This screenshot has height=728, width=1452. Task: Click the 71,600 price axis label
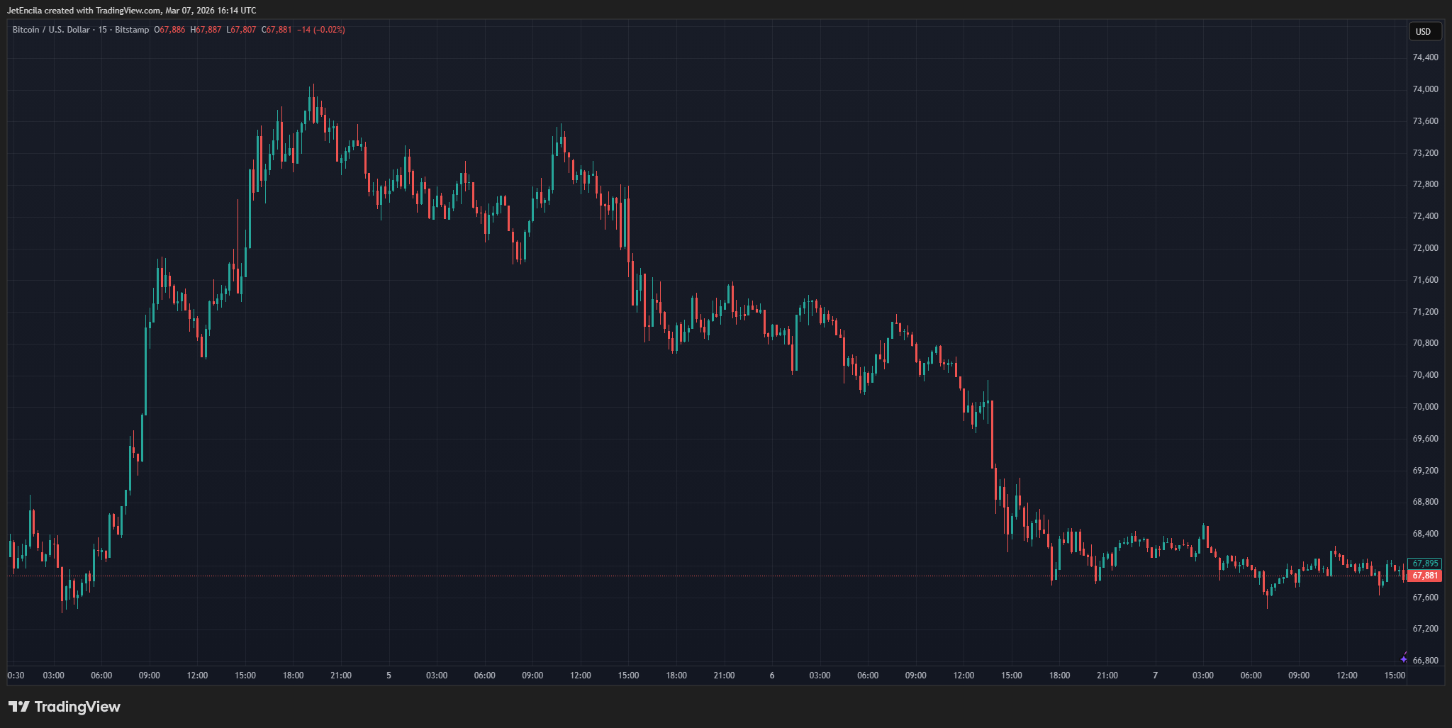click(1425, 280)
